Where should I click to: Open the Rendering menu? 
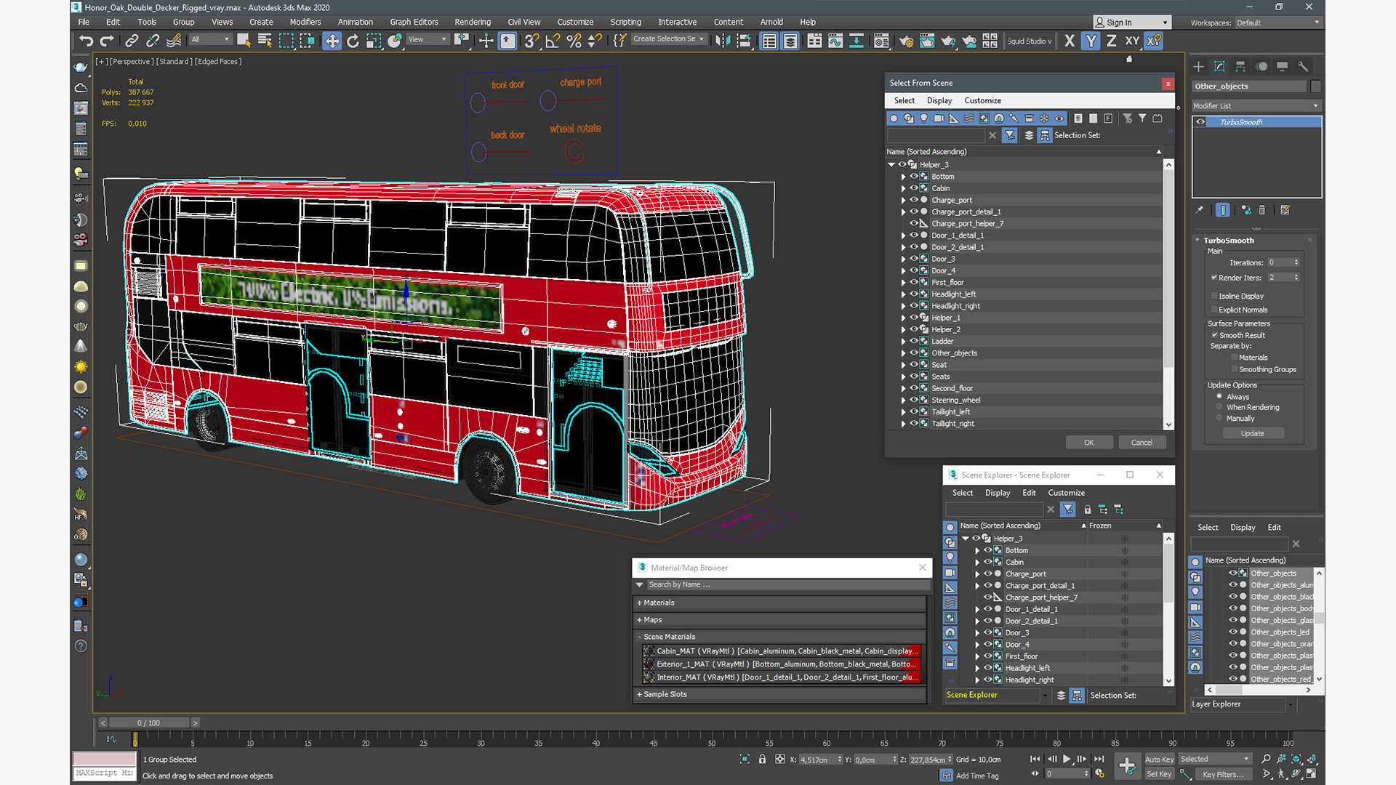(472, 22)
